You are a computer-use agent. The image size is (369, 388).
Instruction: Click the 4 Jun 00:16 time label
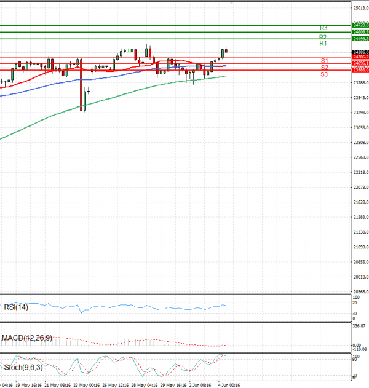coord(229,386)
